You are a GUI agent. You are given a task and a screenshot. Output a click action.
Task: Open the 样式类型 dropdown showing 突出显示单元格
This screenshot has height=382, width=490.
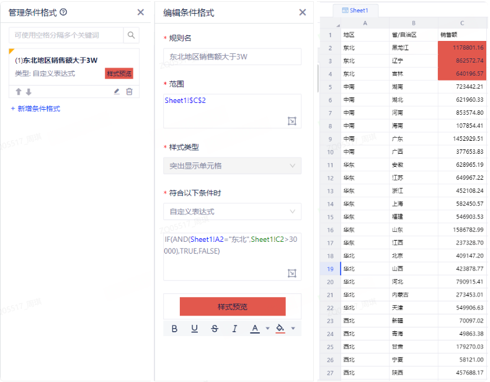pos(232,166)
